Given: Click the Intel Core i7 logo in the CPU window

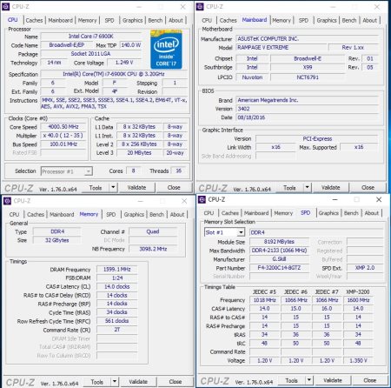Looking at the screenshot, I should [166, 50].
